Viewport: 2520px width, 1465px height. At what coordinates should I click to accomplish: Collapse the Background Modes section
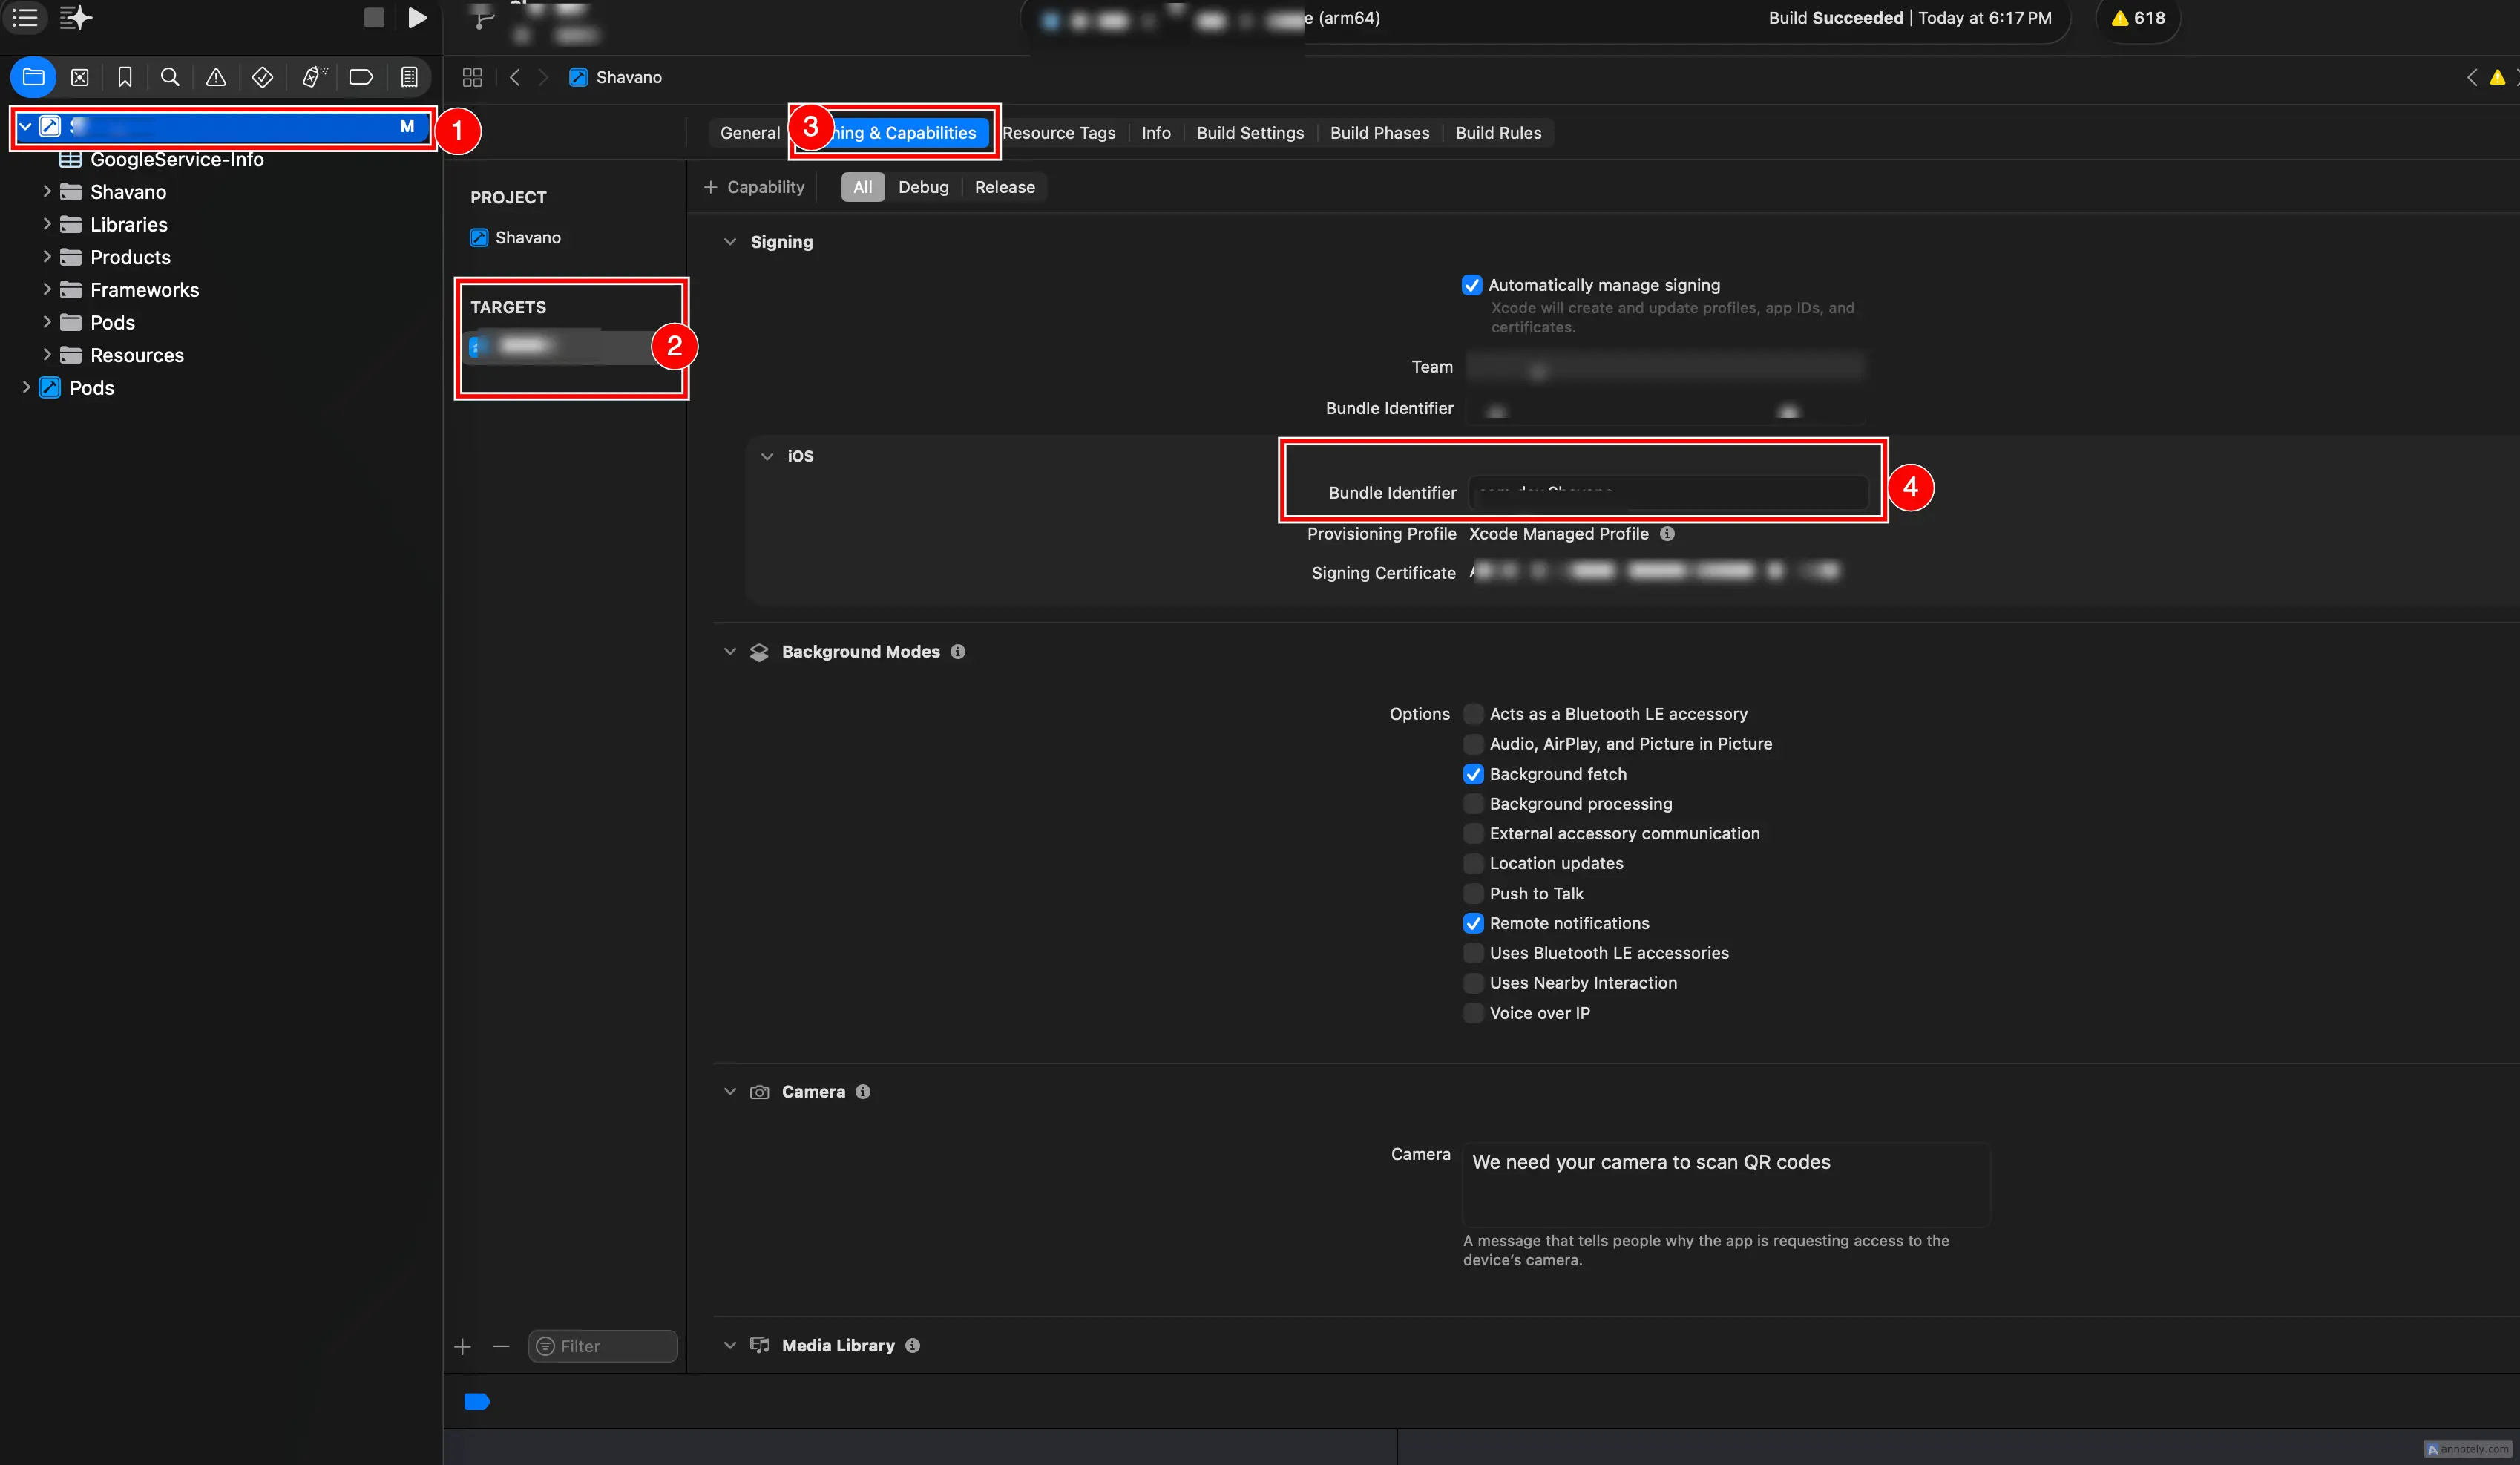pyautogui.click(x=731, y=651)
